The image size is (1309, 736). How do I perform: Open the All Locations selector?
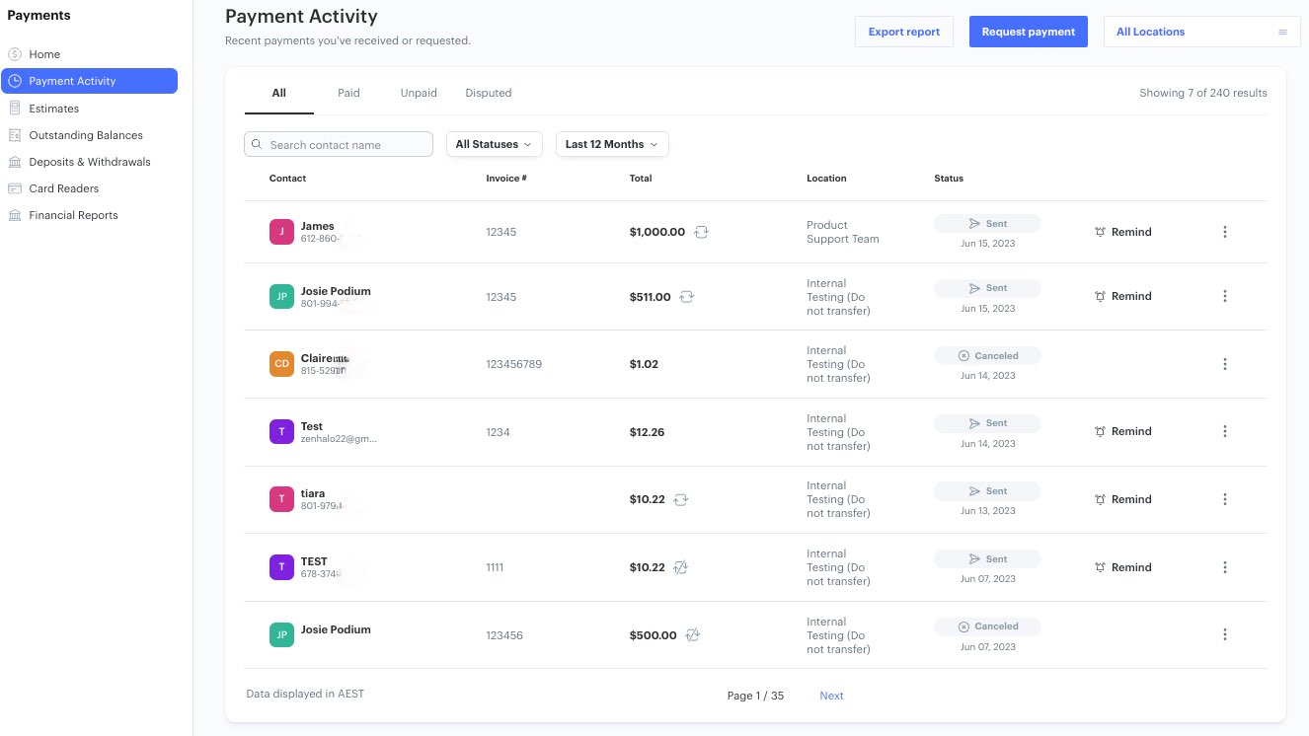click(x=1201, y=31)
